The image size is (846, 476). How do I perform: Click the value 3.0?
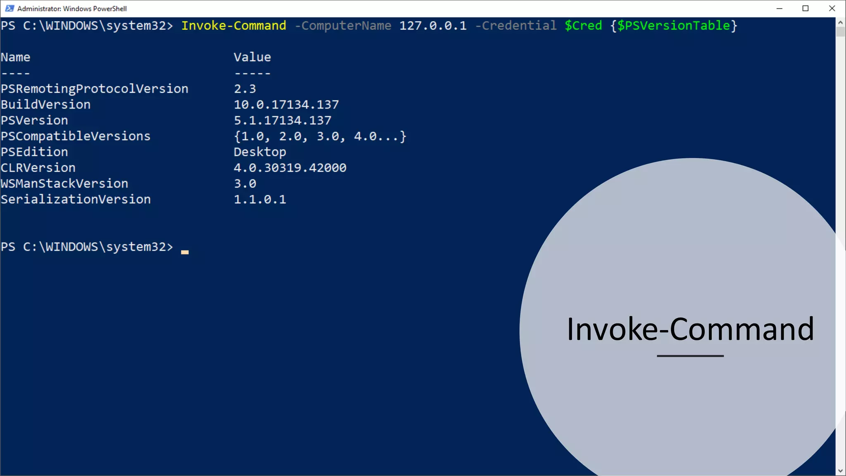pos(245,183)
